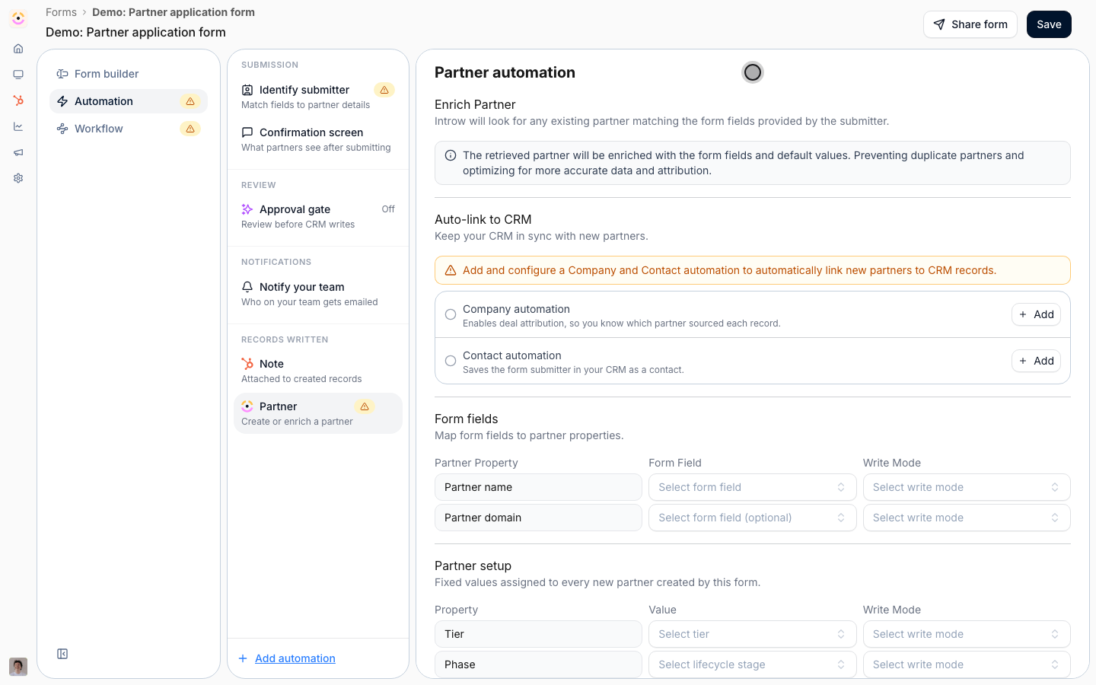Viewport: 1096px width, 685px height.
Task: Add a Company automation
Action: 1036,314
